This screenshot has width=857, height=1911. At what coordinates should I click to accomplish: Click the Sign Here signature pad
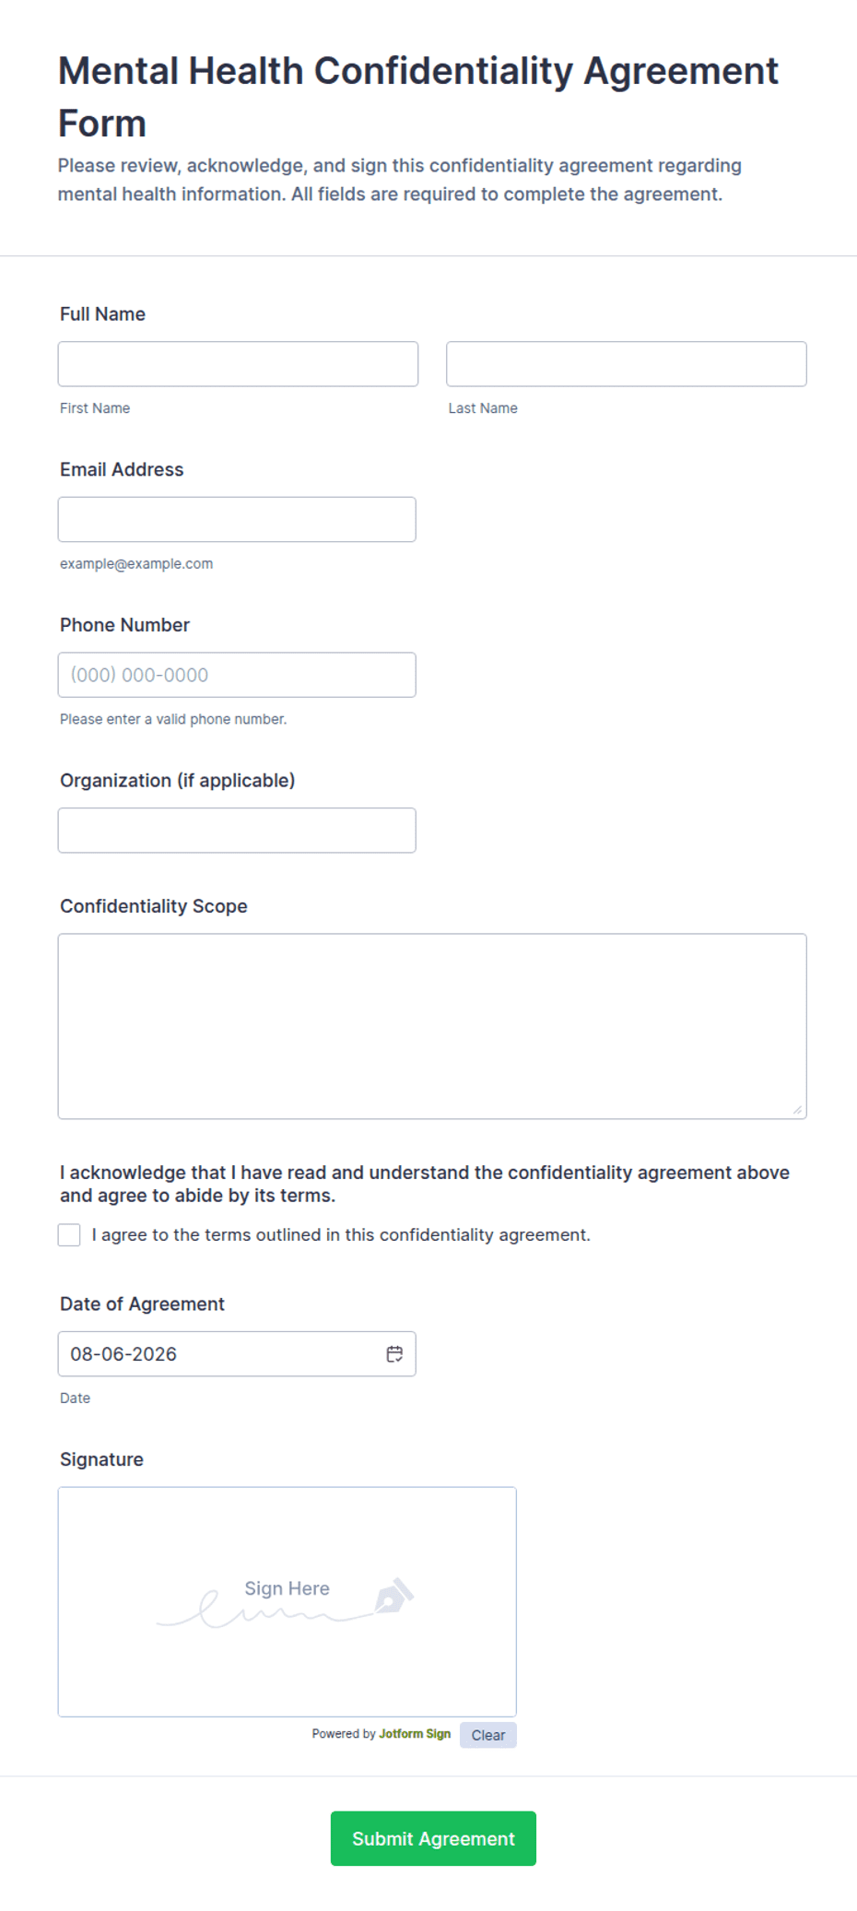[288, 1601]
